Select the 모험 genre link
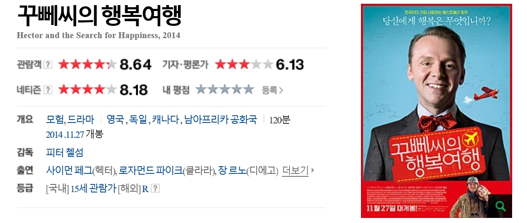Image resolution: width=527 pixels, height=223 pixels. 54,120
